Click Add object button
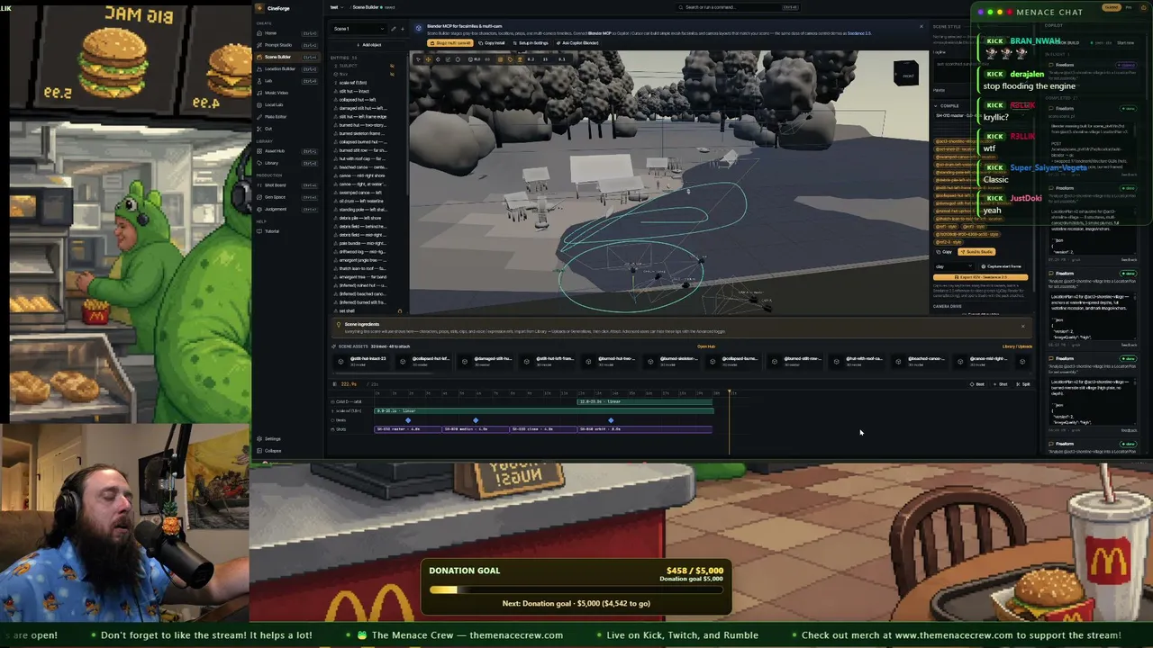This screenshot has height=648, width=1153. point(369,44)
